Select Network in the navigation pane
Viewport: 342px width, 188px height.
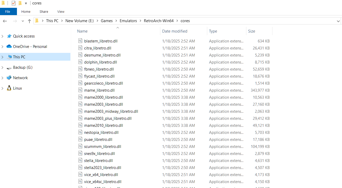tap(20, 78)
